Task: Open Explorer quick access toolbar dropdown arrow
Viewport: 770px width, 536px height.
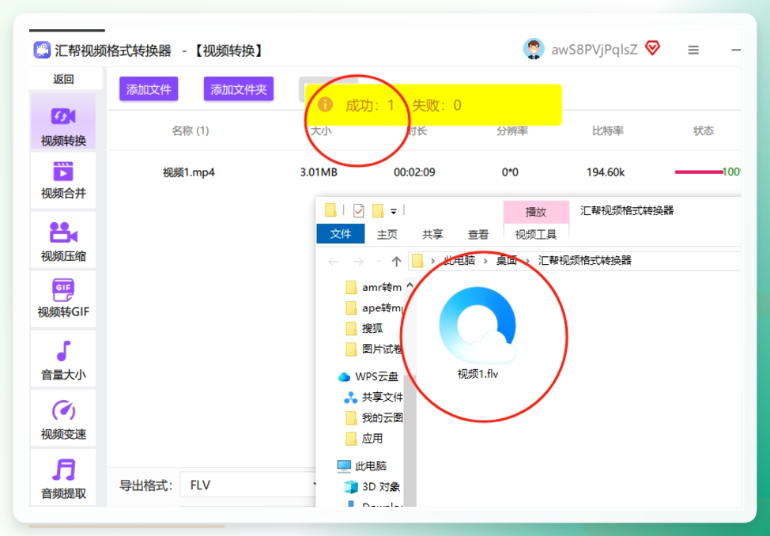Action: pyautogui.click(x=394, y=212)
